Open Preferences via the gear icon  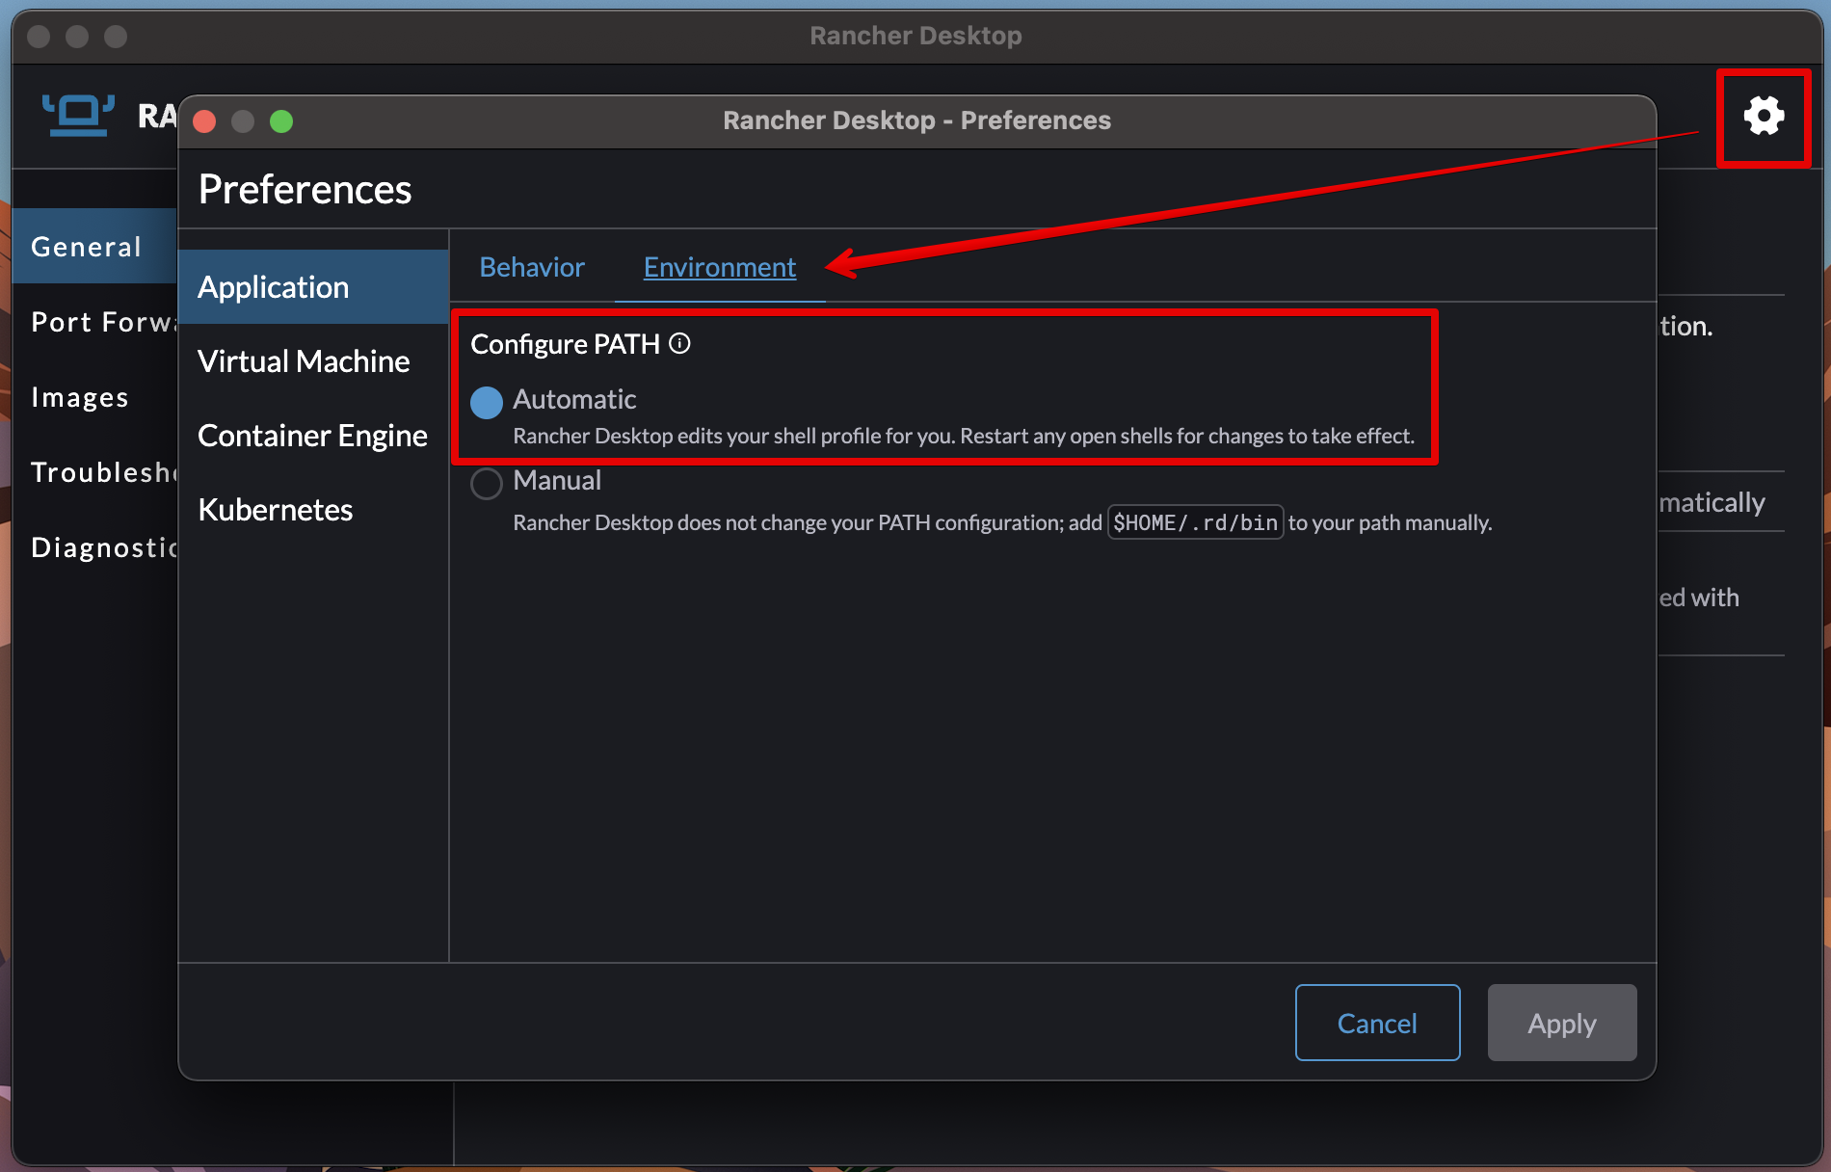pos(1764,117)
